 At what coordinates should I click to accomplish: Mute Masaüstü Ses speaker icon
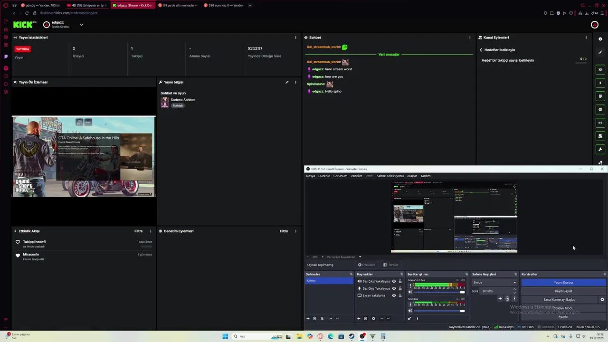pos(410,292)
